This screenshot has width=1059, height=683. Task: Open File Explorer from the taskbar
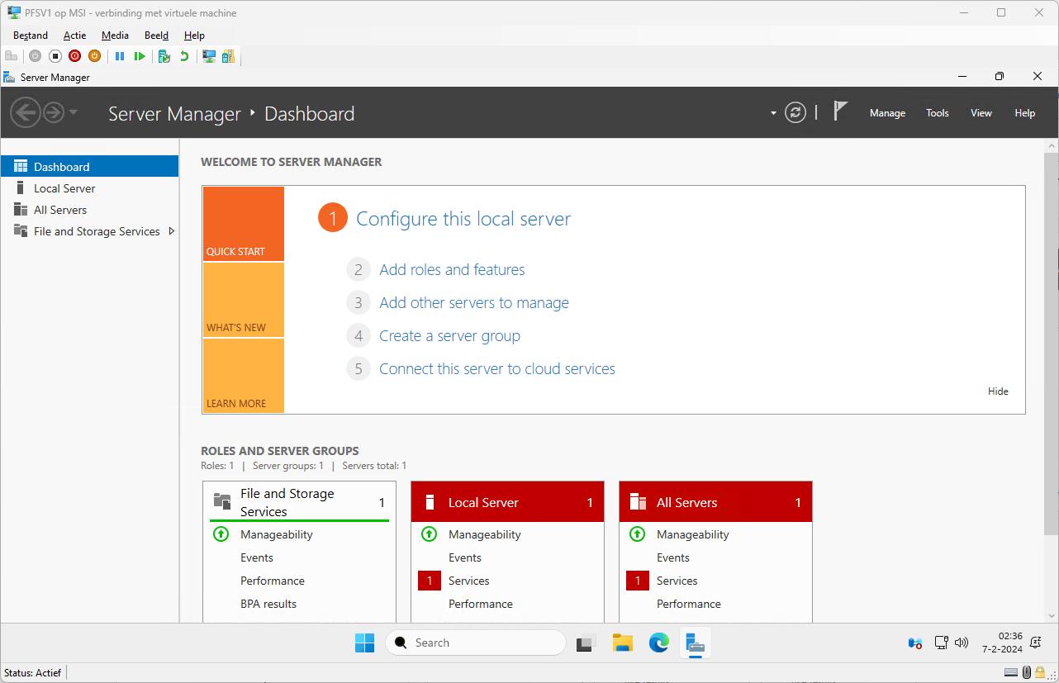(x=622, y=643)
